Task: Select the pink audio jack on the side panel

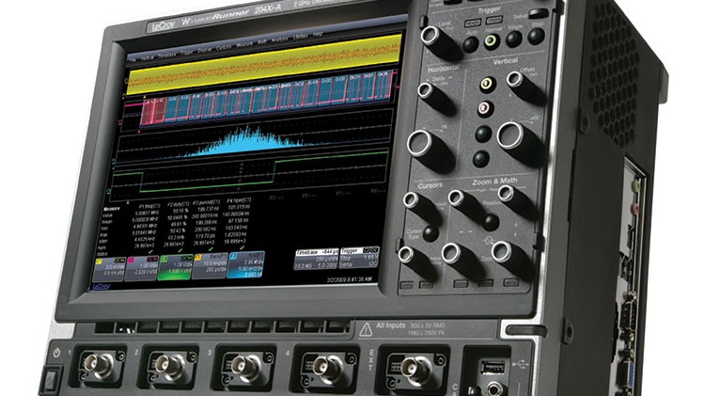Action: click(634, 208)
